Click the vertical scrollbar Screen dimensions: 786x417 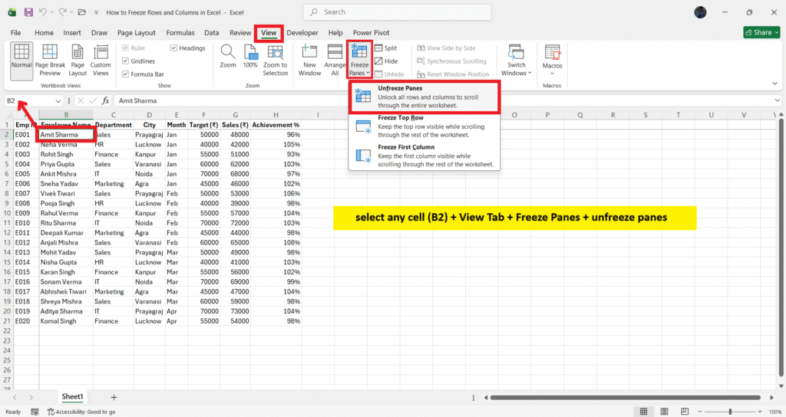point(781,246)
